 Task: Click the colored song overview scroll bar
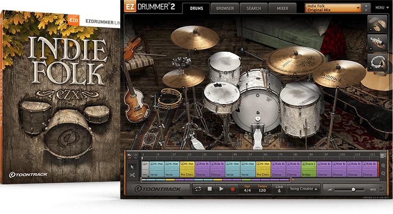(216, 179)
